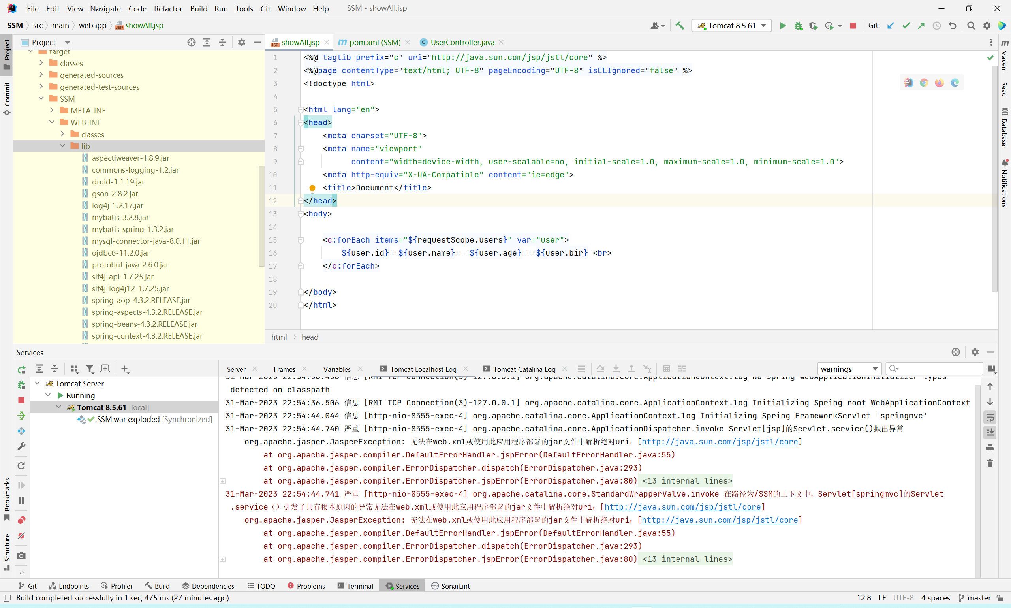Toggle the Running server node in Services
Viewport: 1011px width, 608px height.
[x=49, y=396]
